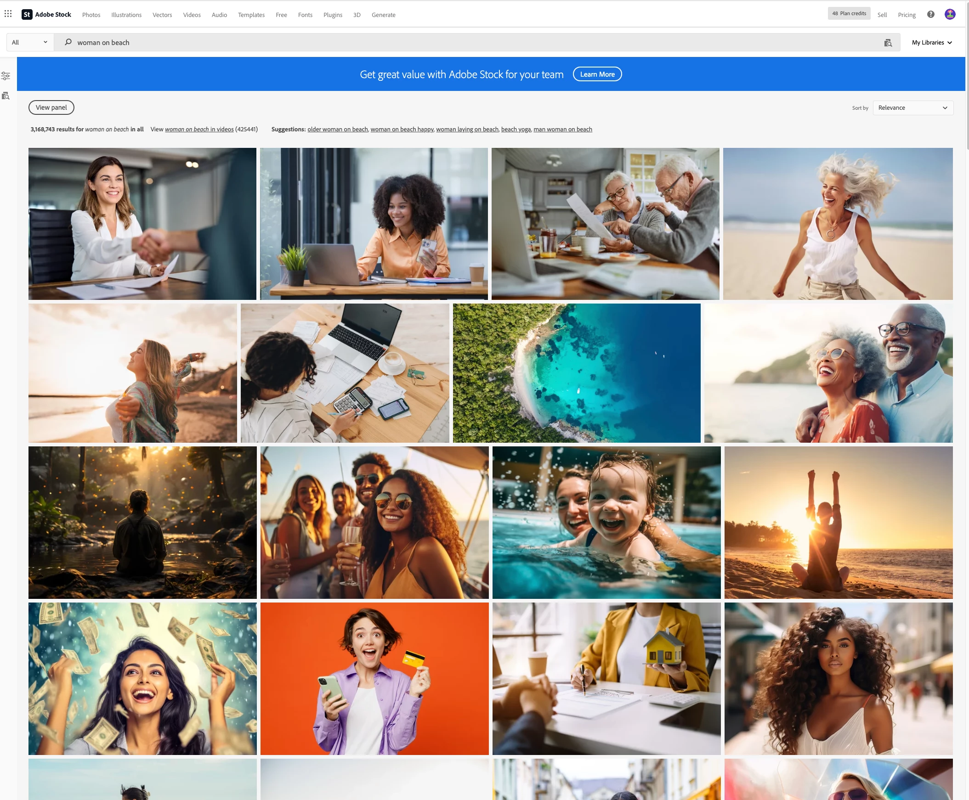Follow the beach yoga suggestion link
Viewport: 969px width, 800px height.
point(516,130)
